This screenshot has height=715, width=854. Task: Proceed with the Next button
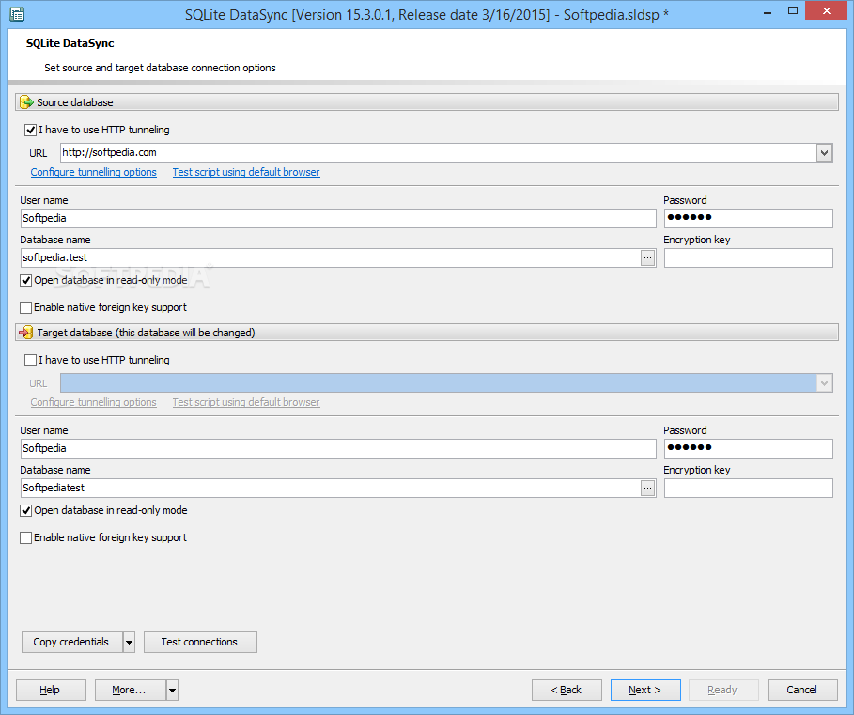(x=644, y=691)
